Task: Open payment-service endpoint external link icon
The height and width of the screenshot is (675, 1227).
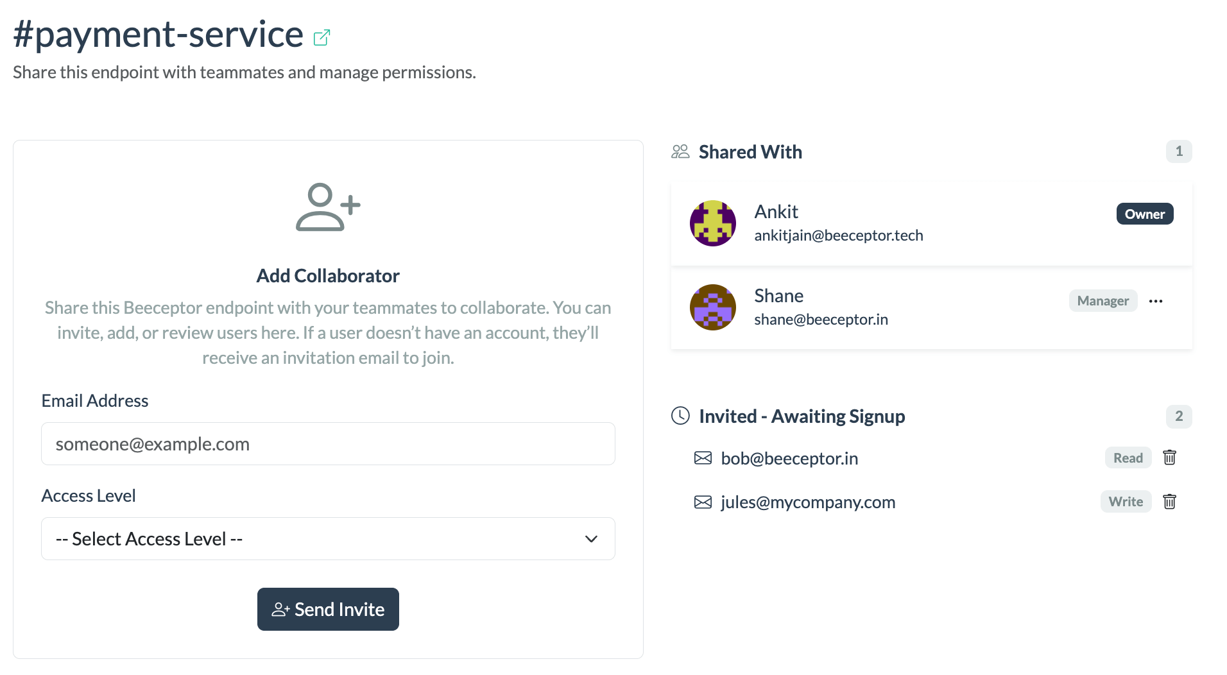Action: [x=322, y=38]
